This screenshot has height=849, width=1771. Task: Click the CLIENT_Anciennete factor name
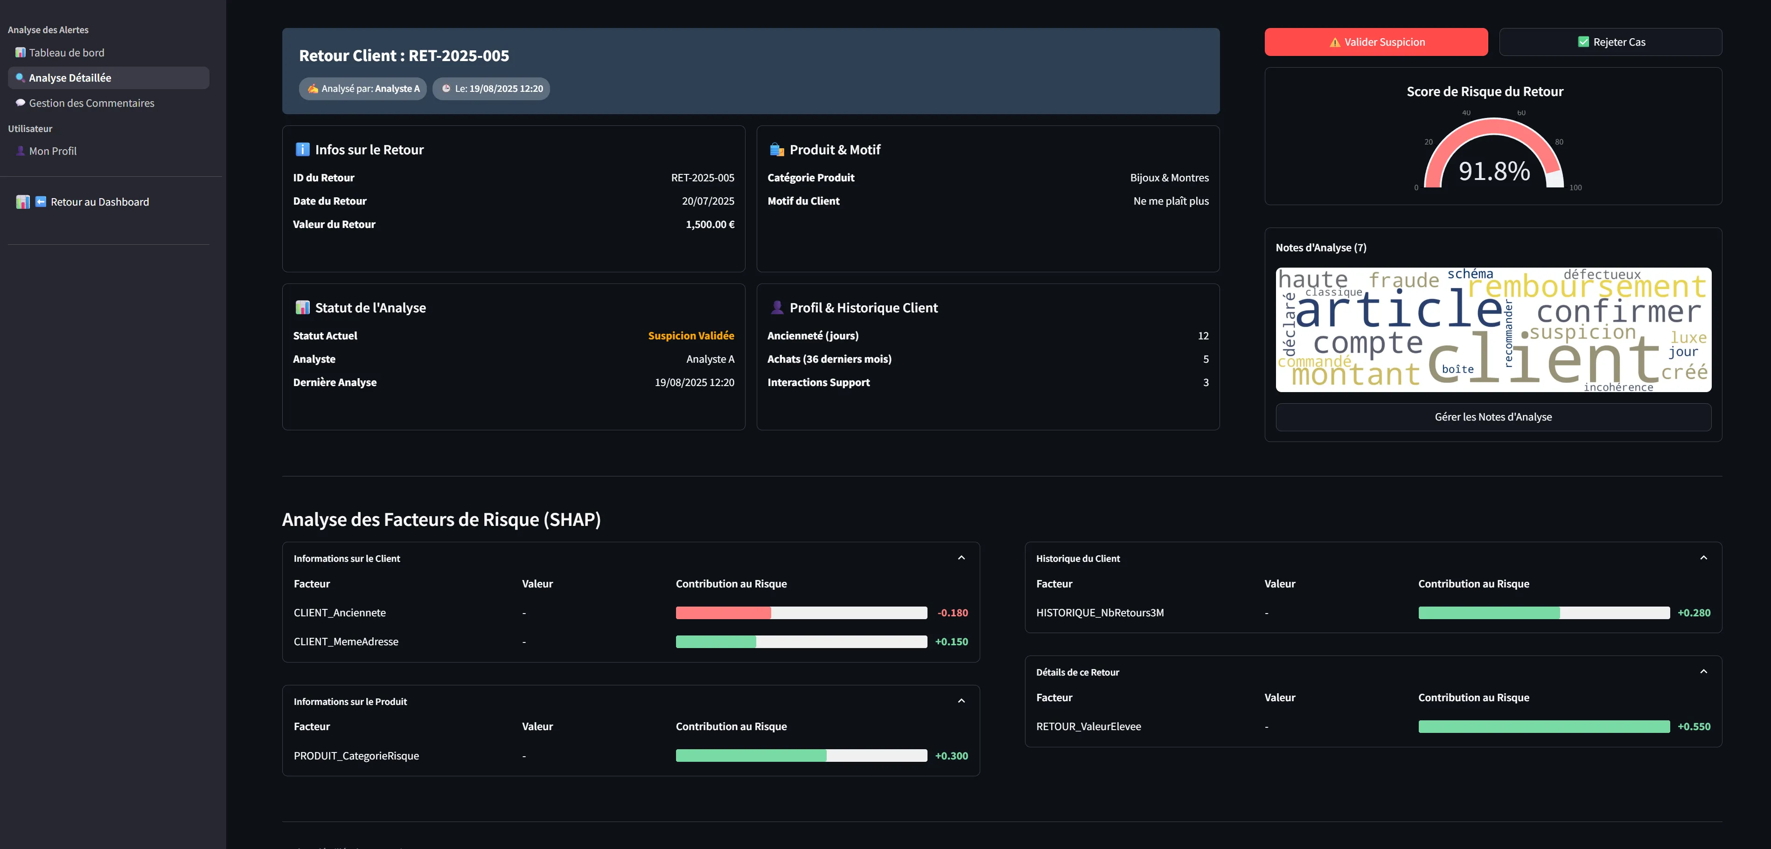340,613
